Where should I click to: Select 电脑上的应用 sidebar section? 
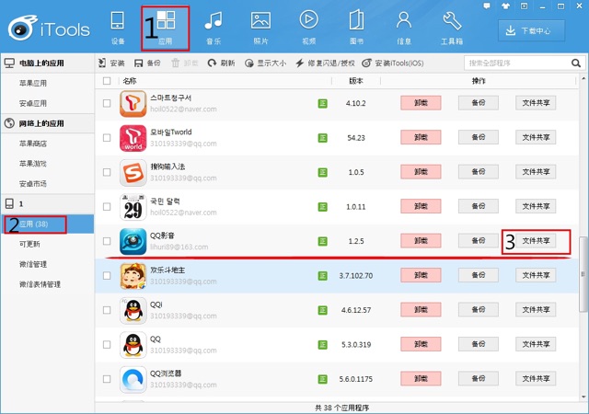tap(47, 63)
